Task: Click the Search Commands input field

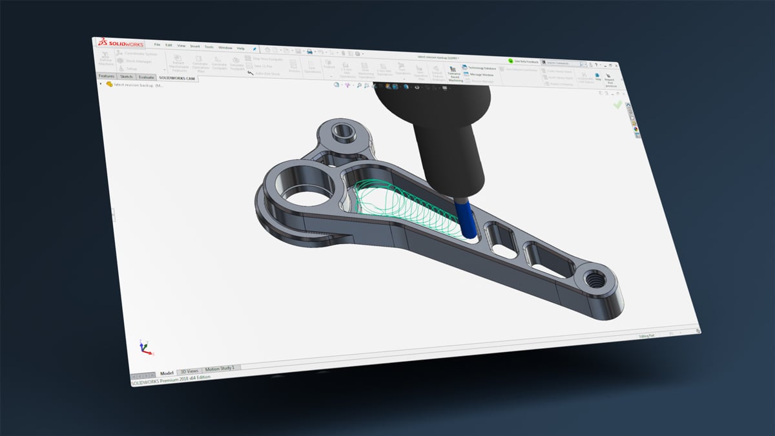Action: tap(561, 63)
